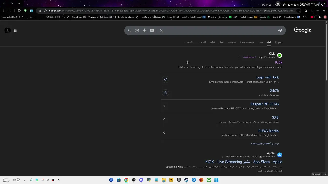
Task: Open the Windows Start button
Action: [216, 180]
